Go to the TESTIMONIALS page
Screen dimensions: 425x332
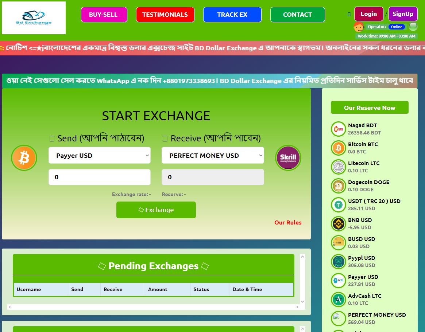tap(165, 15)
